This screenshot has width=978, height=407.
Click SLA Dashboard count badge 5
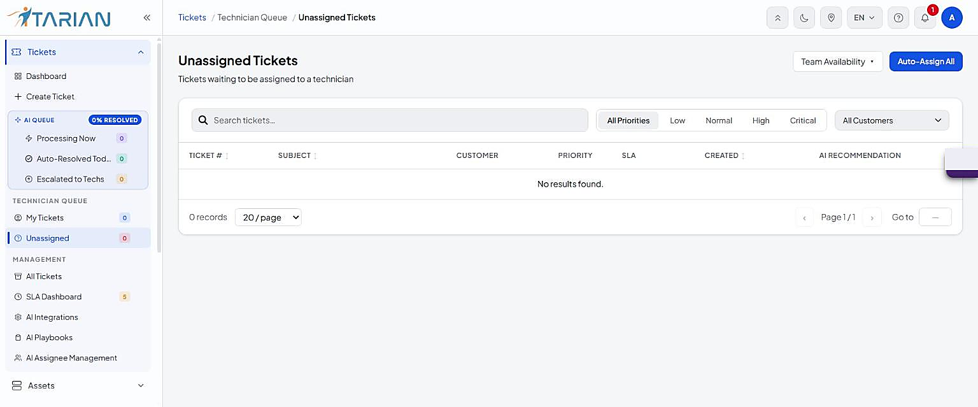[x=124, y=297]
